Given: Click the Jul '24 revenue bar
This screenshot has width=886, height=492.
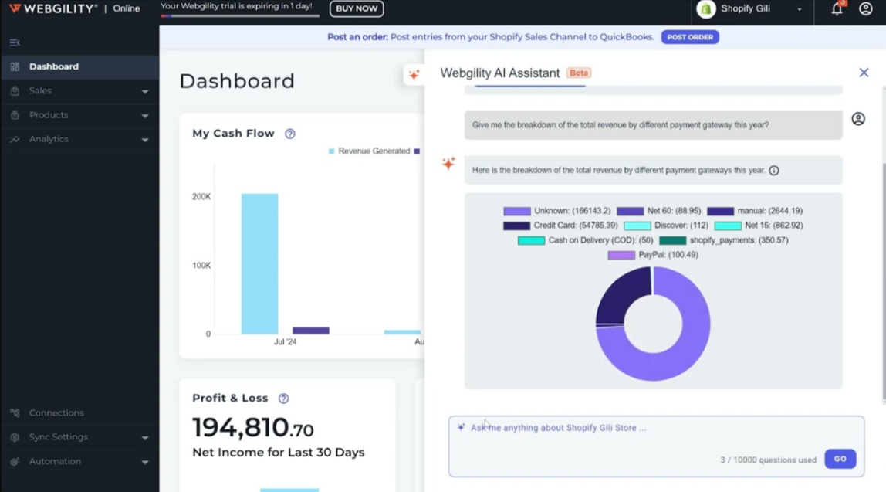Looking at the screenshot, I should [259, 263].
